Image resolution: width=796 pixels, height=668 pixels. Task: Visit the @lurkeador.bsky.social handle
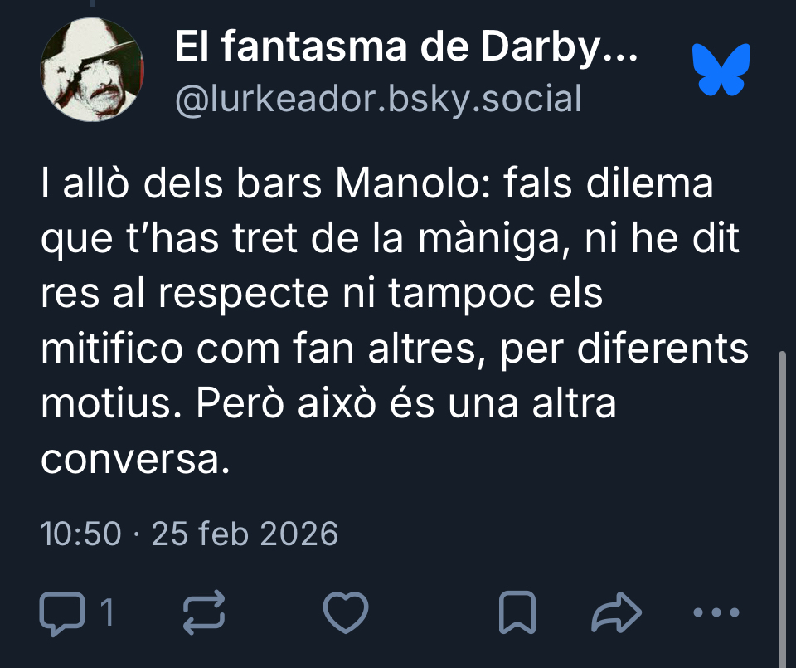click(378, 99)
